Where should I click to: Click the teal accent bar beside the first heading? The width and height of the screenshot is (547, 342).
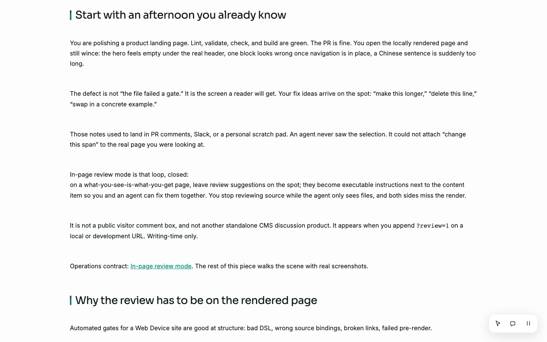tap(71, 15)
